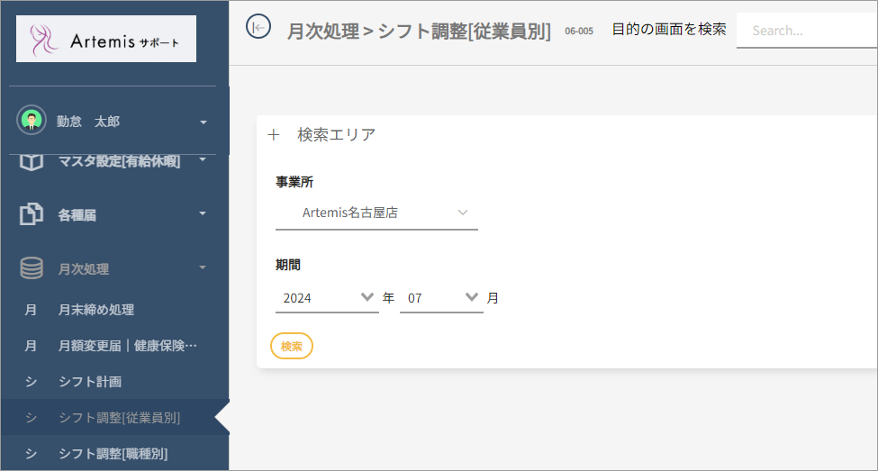Click the database icon beside 月次処理
Viewport: 878px width, 471px height.
pyautogui.click(x=32, y=268)
